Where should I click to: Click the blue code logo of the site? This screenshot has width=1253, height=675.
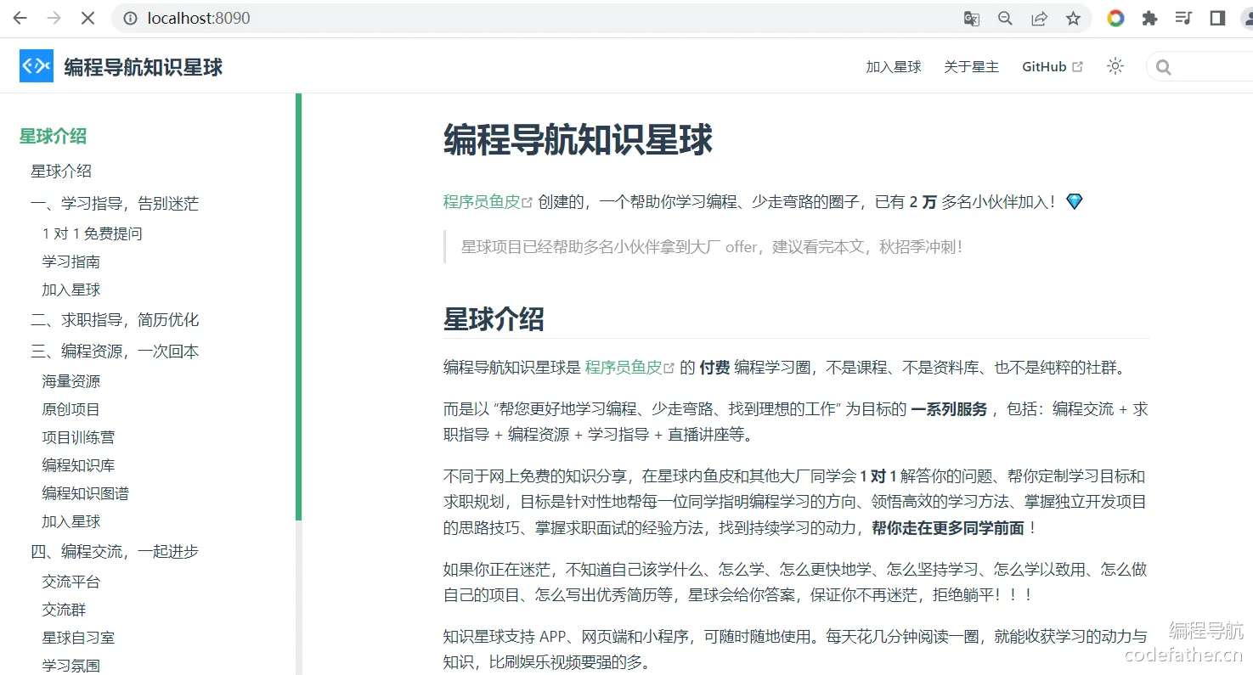[x=37, y=66]
